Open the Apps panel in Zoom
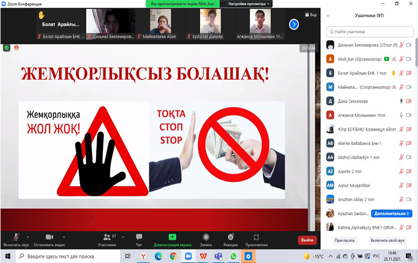The width and height of the screenshot is (418, 263). (256, 239)
